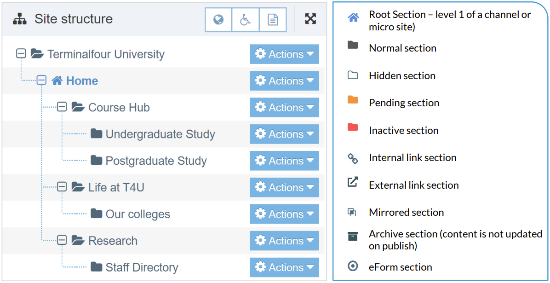Click the house icon beside Home
Viewport: 550px width, 283px height.
pos(57,81)
